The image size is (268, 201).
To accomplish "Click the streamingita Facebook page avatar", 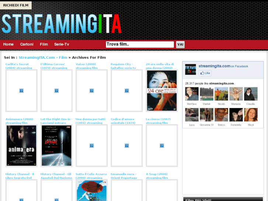I will coord(191,69).
